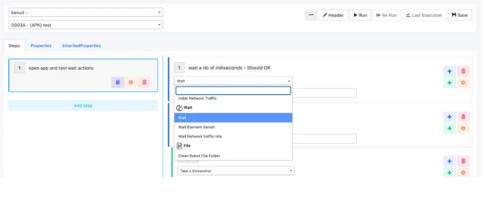Click the bold 'File' group header text

click(187, 146)
